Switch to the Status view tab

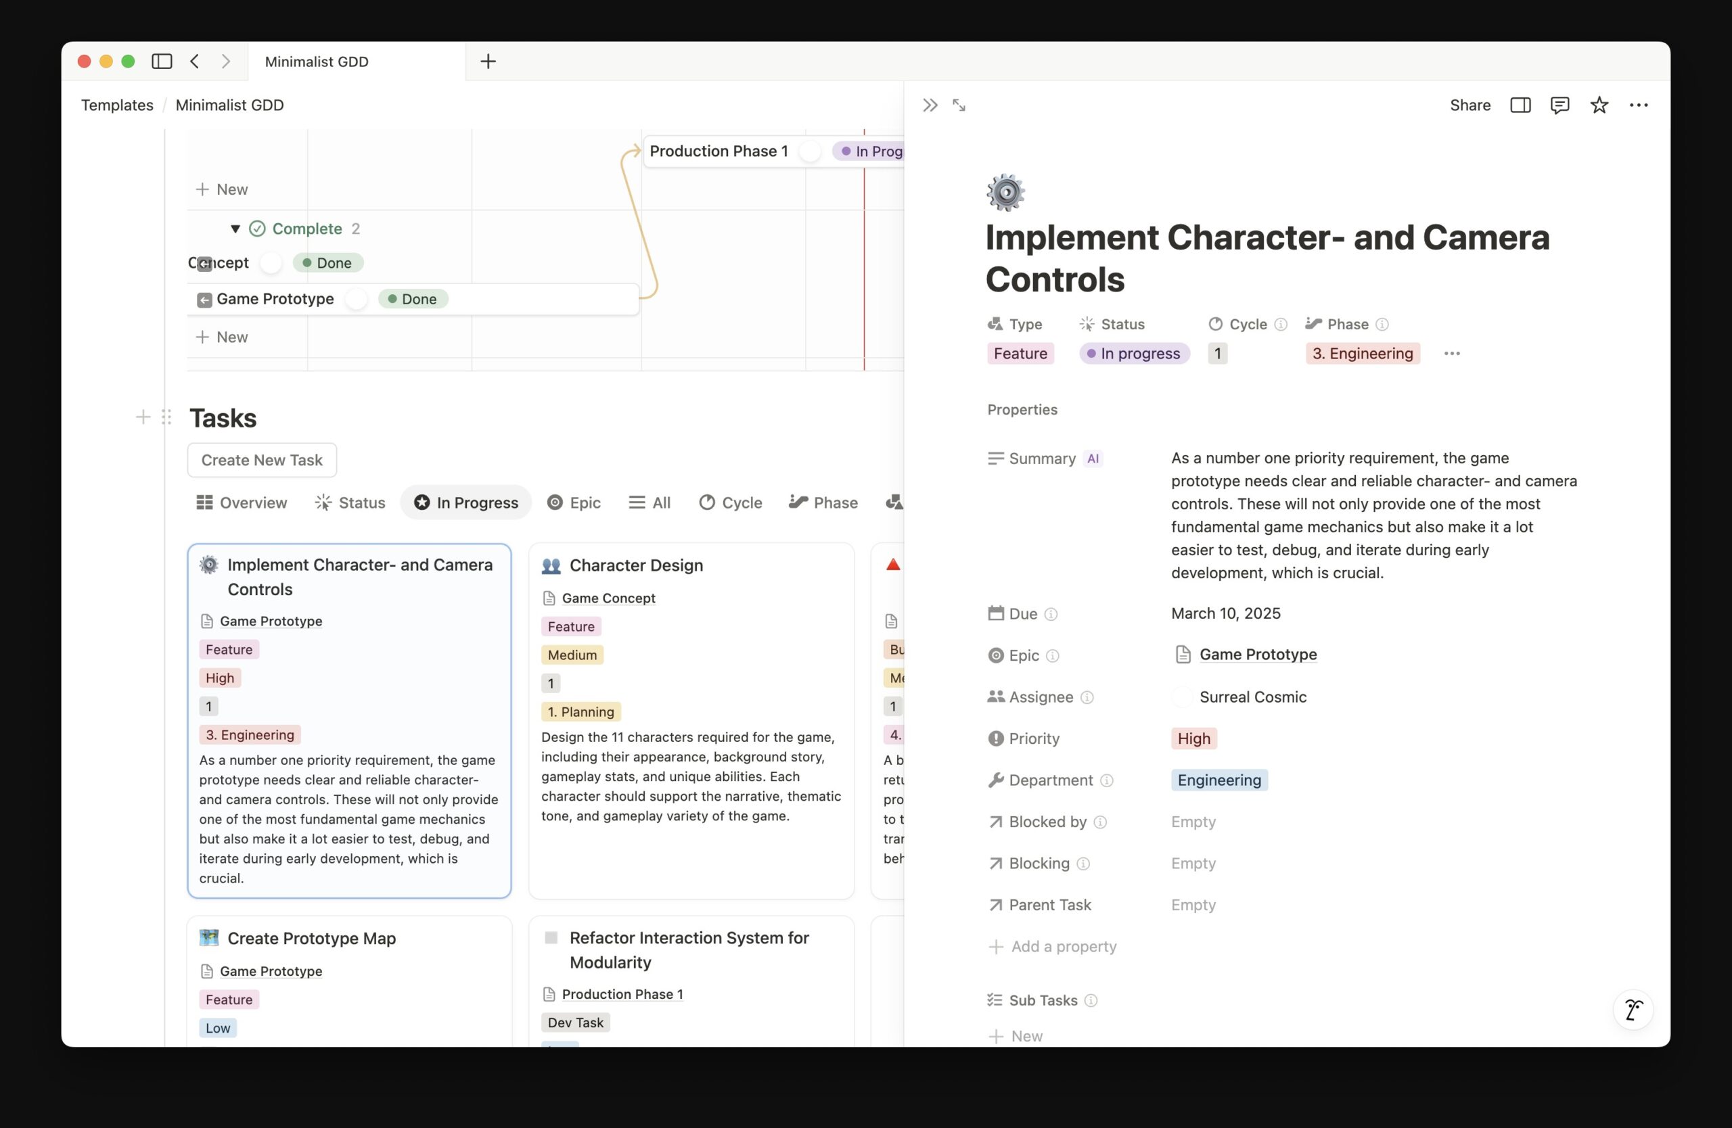(x=350, y=502)
